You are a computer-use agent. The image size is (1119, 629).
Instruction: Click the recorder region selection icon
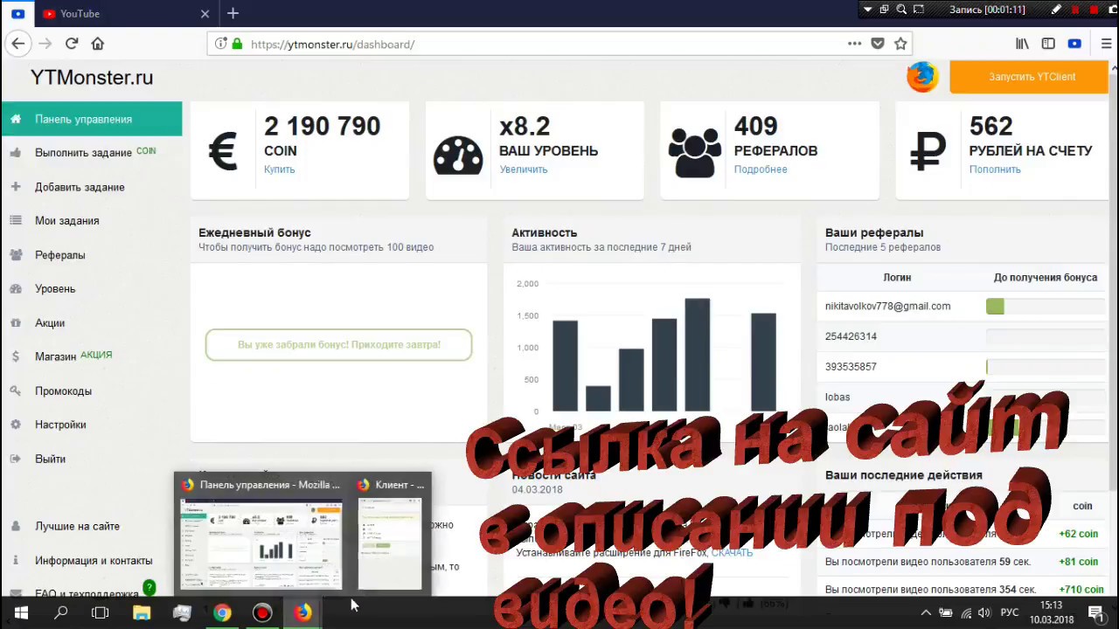pos(919,10)
